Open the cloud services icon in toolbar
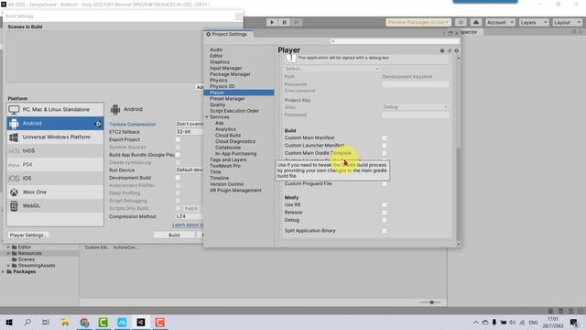 (x=476, y=22)
